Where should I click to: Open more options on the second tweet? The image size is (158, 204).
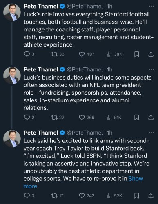click(x=151, y=69)
